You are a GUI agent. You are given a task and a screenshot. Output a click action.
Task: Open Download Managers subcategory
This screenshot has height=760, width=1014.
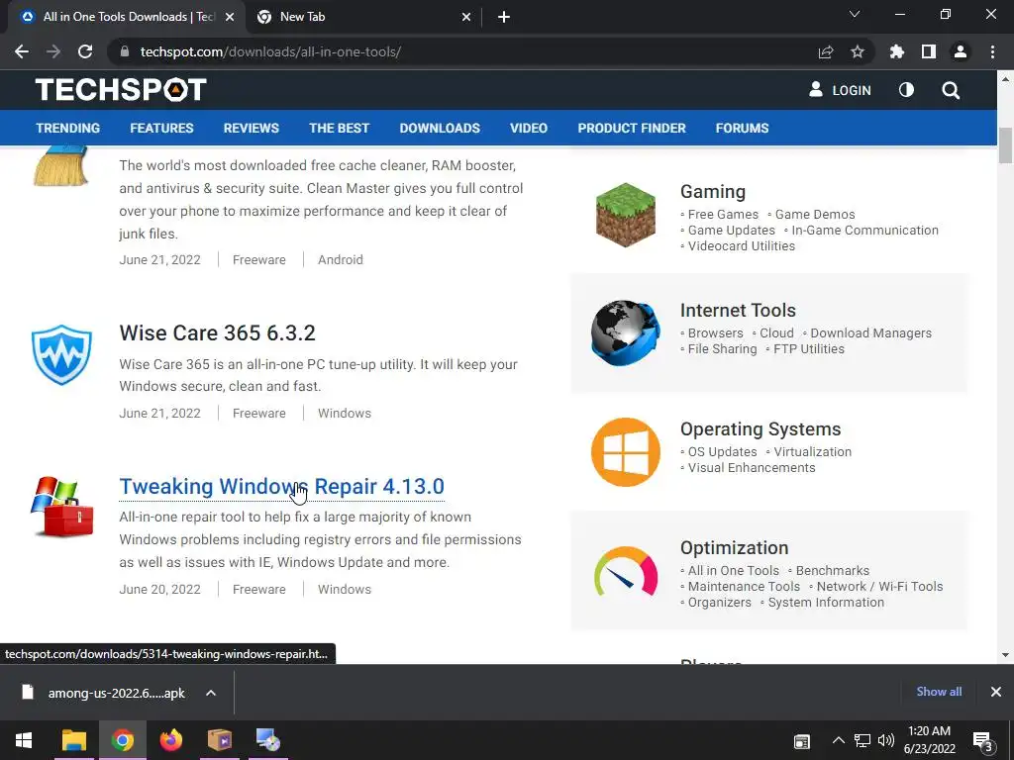pos(871,333)
